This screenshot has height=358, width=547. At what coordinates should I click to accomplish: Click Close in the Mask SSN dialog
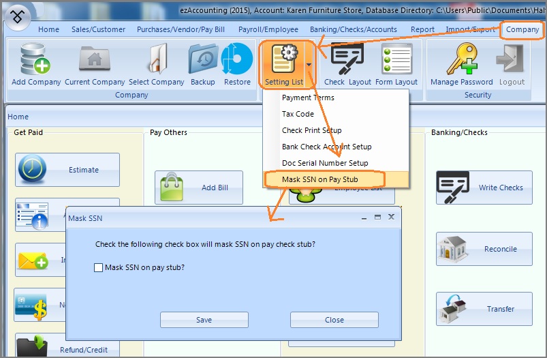(x=334, y=320)
